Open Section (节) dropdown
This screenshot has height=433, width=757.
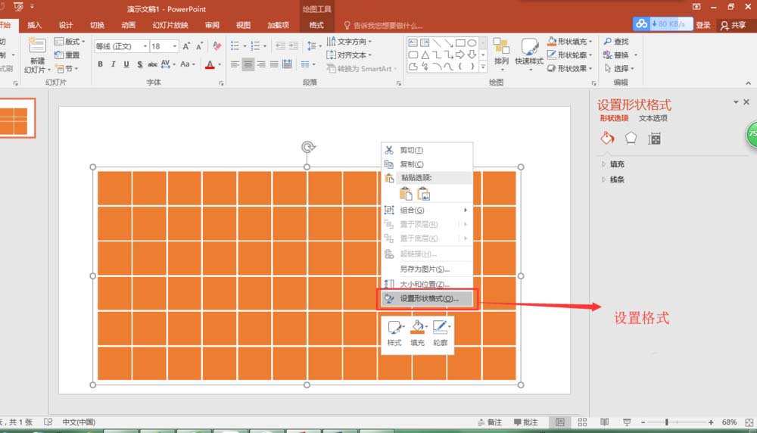point(67,69)
